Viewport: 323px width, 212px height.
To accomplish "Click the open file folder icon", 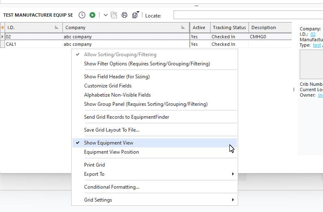I will [x=114, y=15].
